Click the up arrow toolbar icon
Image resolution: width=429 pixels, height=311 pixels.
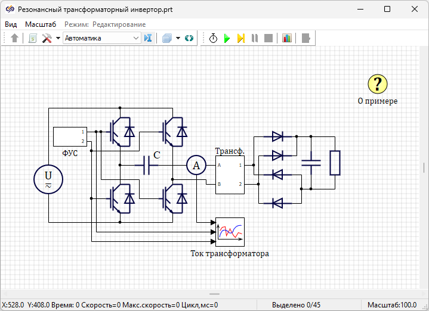[15, 38]
